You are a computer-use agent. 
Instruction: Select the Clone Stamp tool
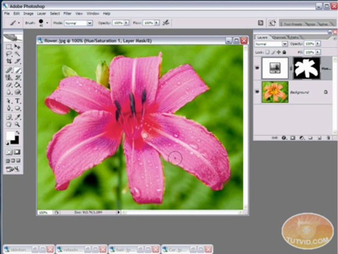point(9,77)
